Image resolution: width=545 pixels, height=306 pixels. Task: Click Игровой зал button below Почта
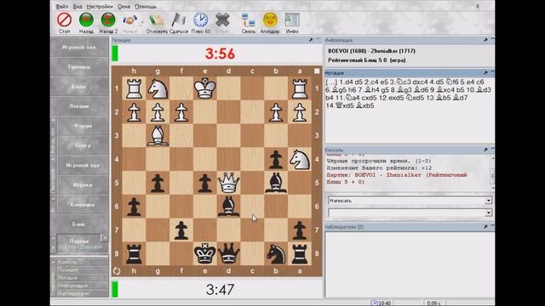click(83, 165)
